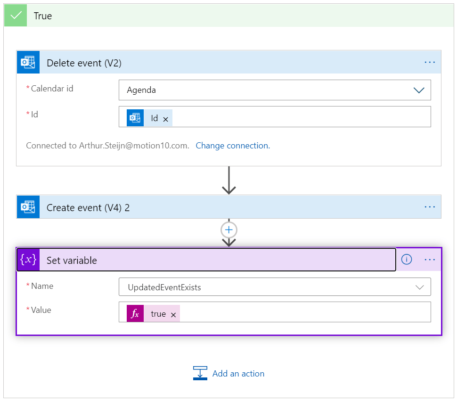The image size is (457, 401).
Task: Click the Outlook icon on Create event (V4) 2
Action: click(28, 207)
